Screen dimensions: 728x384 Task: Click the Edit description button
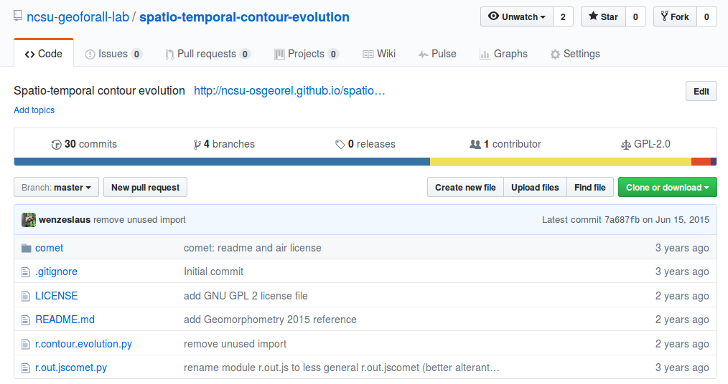tap(701, 91)
